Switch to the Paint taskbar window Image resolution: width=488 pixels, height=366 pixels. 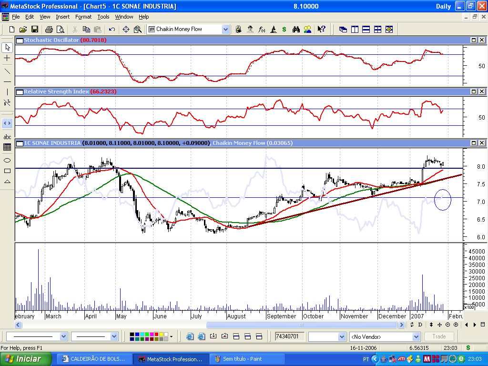[x=247, y=359]
